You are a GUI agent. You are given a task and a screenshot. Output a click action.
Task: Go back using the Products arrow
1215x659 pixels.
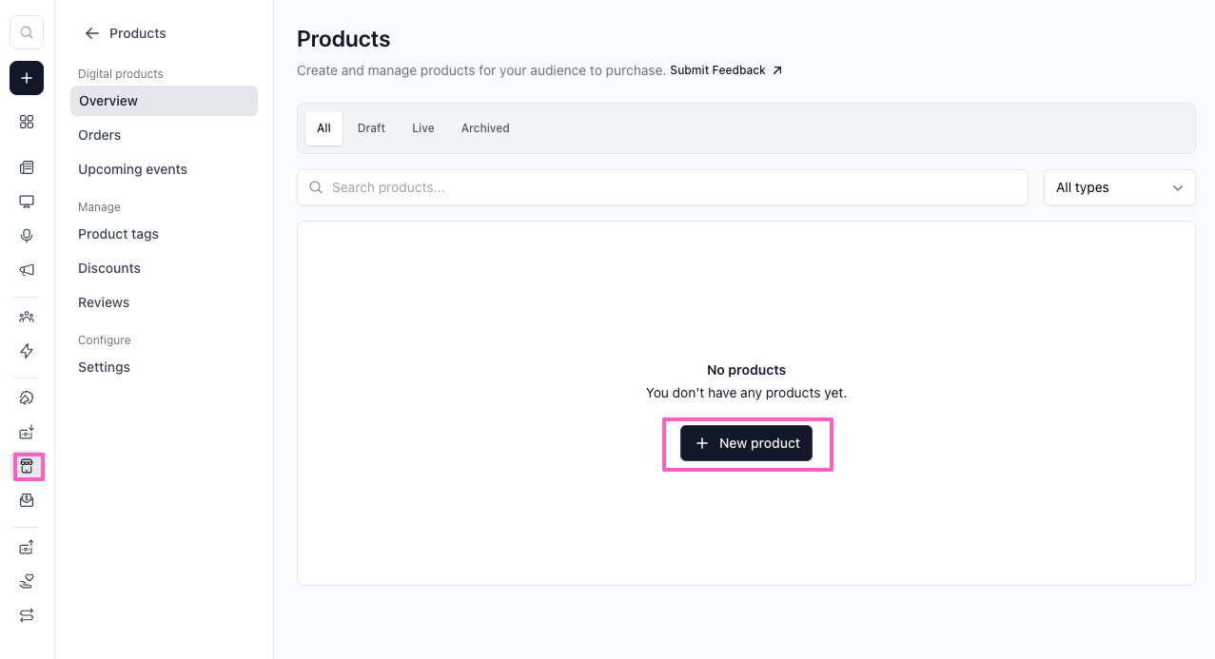(x=92, y=33)
